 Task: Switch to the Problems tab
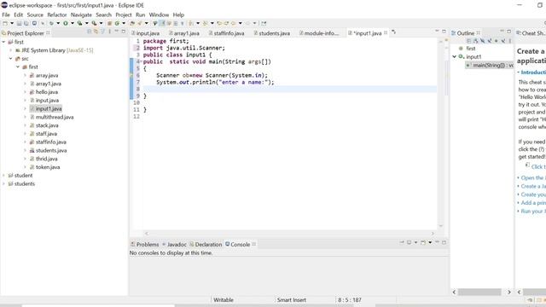144,245
